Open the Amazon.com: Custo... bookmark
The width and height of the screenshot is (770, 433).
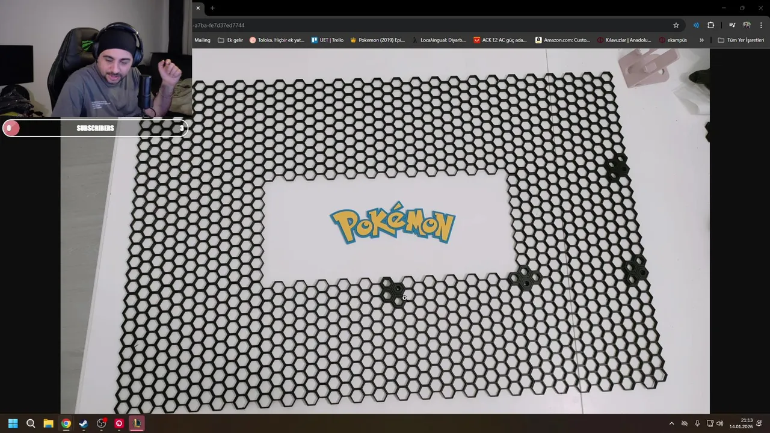562,40
